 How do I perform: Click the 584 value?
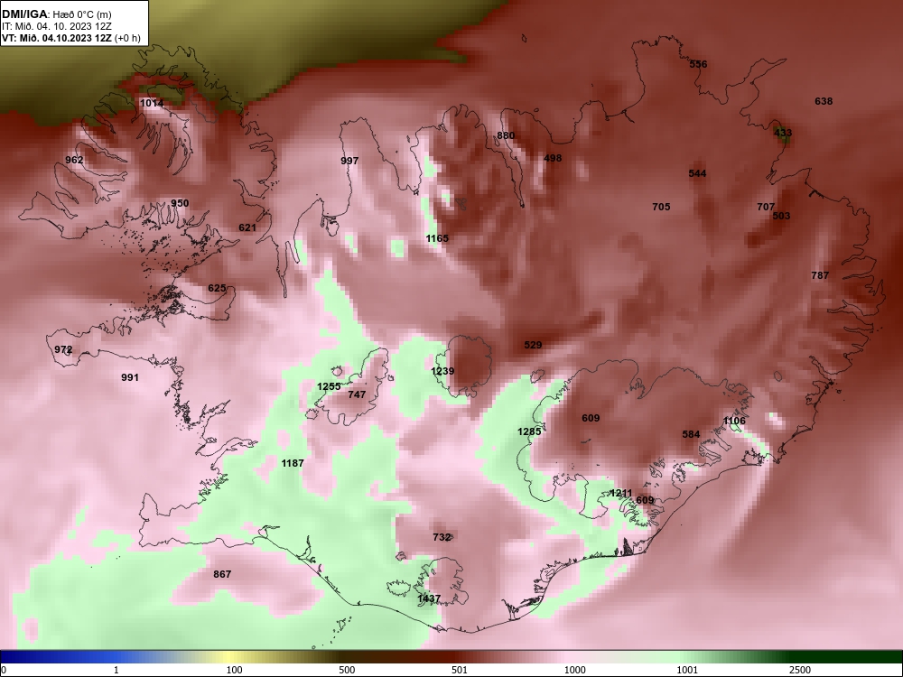(x=691, y=434)
